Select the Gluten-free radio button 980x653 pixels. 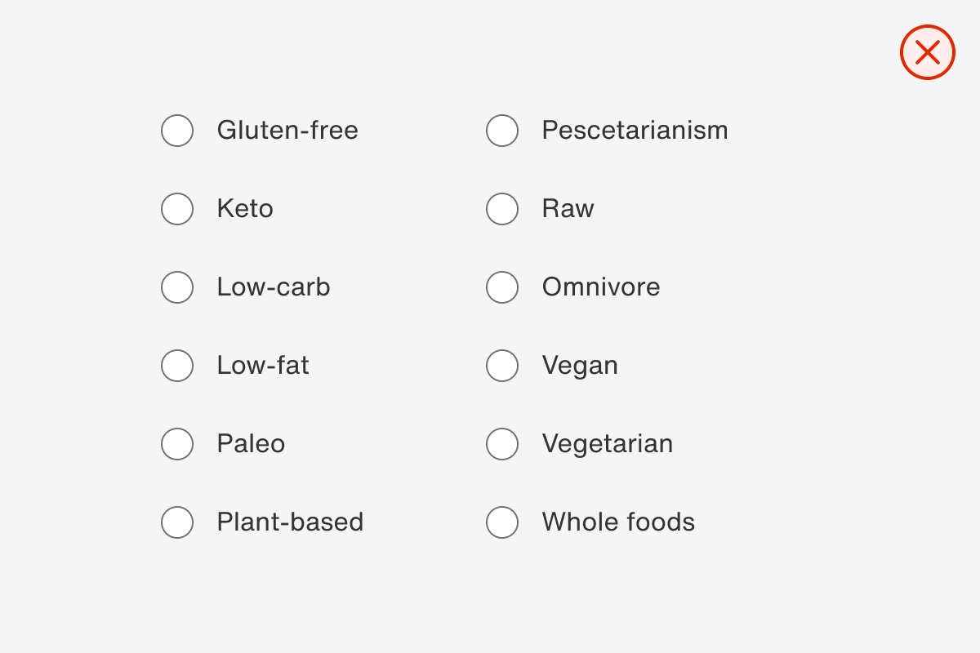[x=177, y=131]
